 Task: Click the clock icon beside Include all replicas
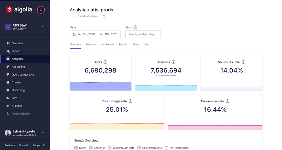click(x=104, y=16)
